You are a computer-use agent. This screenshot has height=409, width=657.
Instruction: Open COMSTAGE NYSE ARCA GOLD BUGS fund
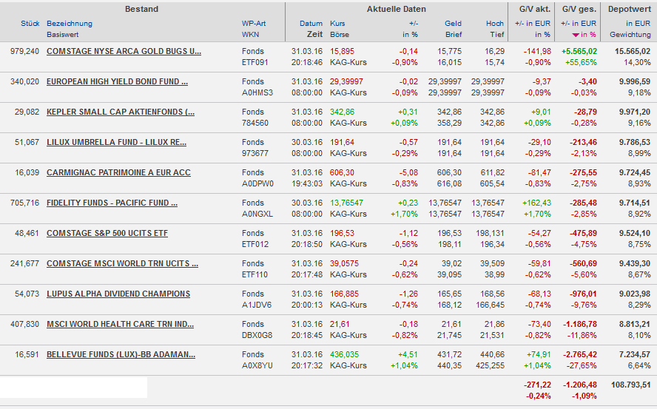124,51
